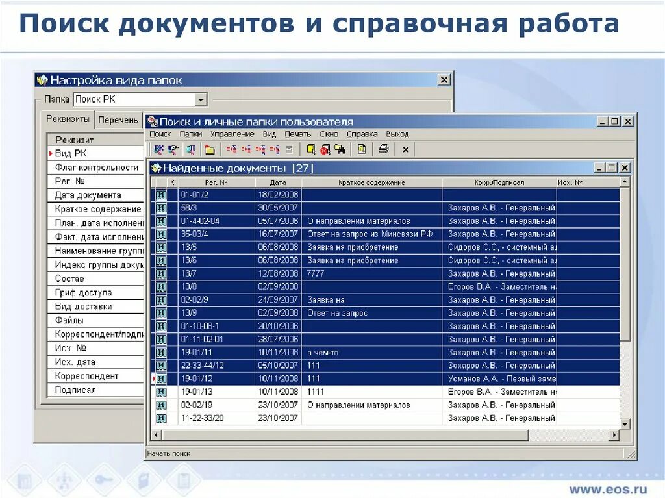
Task: Click the Выход menu item
Action: 397,134
